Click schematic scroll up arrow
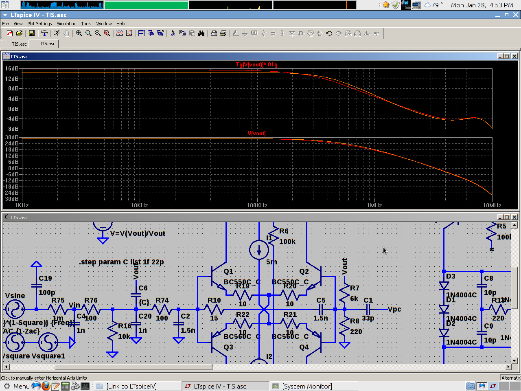This screenshot has height=391, width=521. pyautogui.click(x=514, y=225)
